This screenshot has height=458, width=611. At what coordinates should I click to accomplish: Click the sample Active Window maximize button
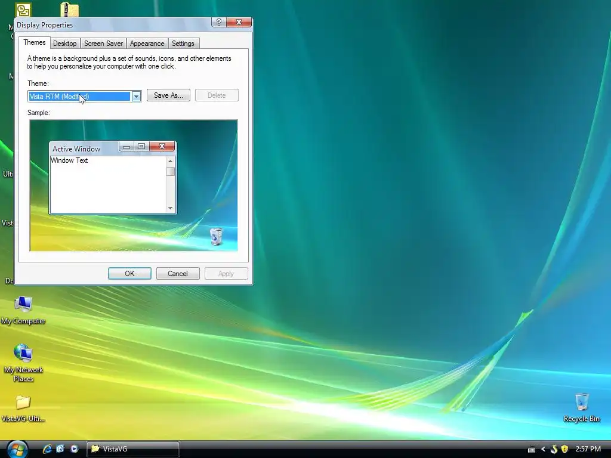(x=141, y=147)
